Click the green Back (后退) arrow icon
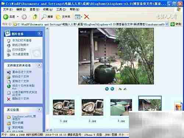This screenshot has height=138, width=184. [6, 17]
